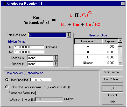Open the Rate Ref. Comp. dropdown arrow
Screen dimensions: 127x107
coord(69,35)
